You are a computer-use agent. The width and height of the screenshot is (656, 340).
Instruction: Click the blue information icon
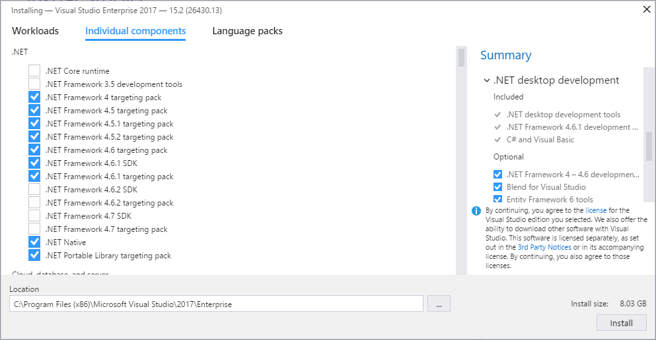476,211
